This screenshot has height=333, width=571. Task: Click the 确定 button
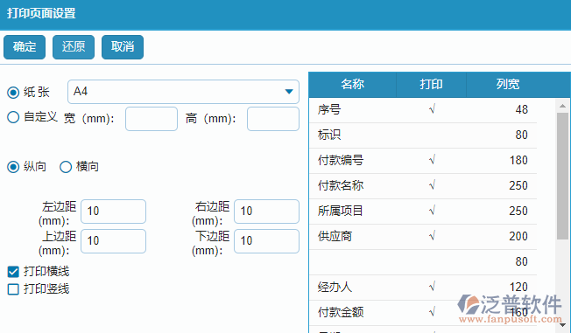(25, 47)
